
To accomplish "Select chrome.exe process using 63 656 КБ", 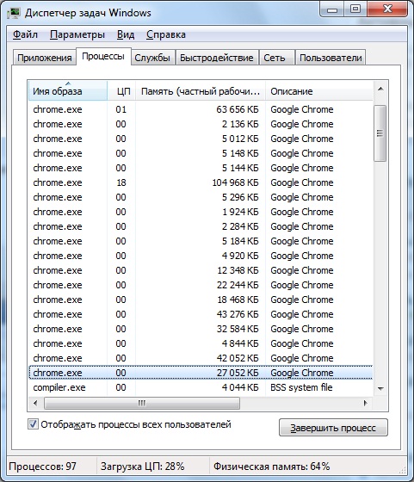I will [201, 109].
